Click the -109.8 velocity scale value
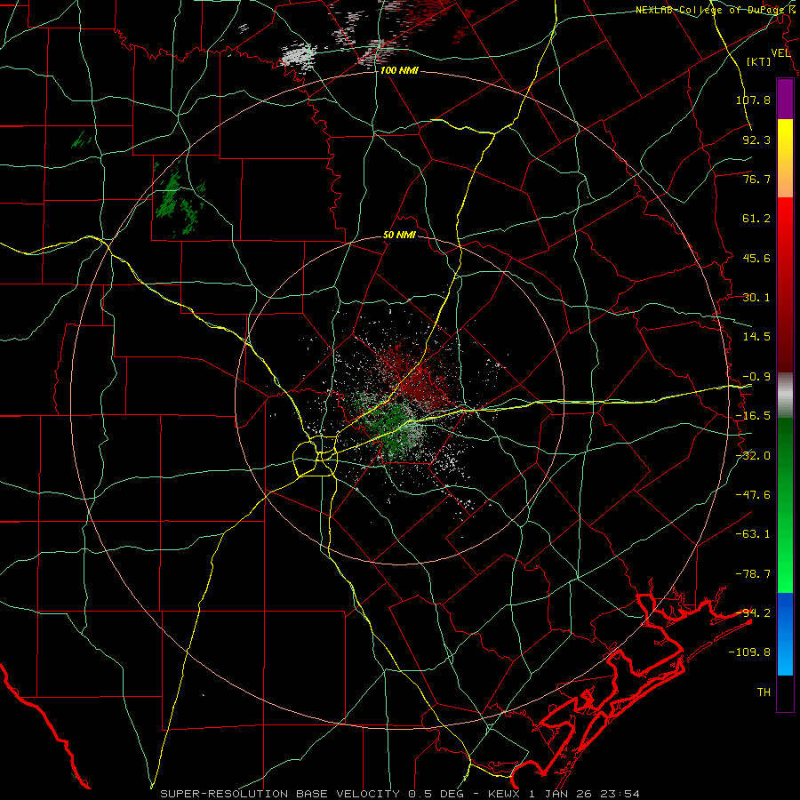800x800 pixels. click(750, 652)
